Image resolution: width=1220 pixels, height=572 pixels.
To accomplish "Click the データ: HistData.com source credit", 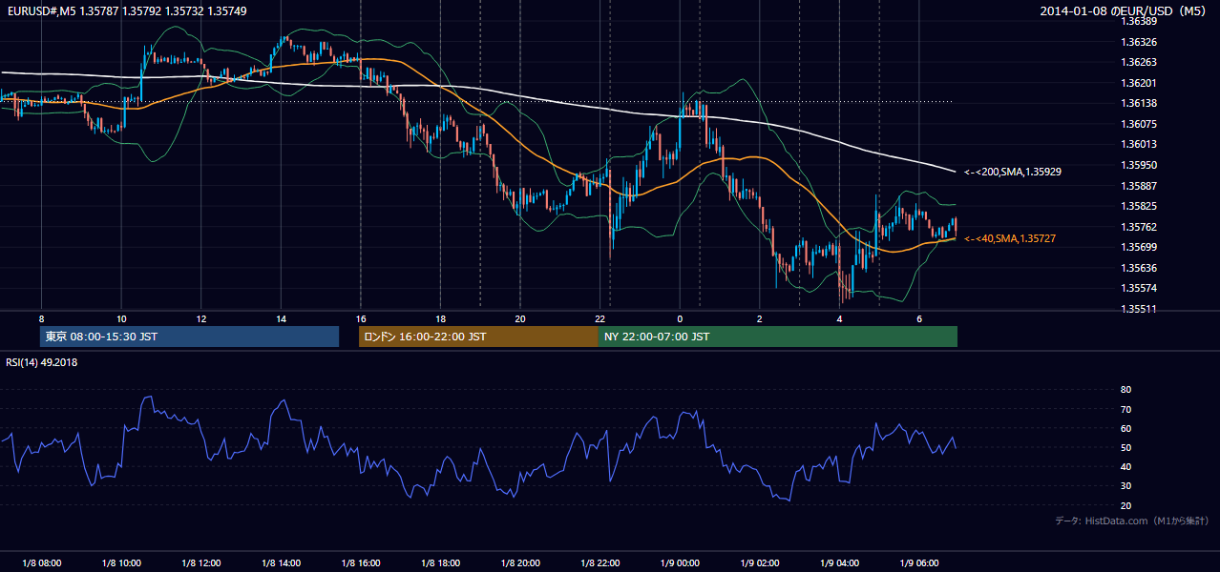I will (1132, 521).
